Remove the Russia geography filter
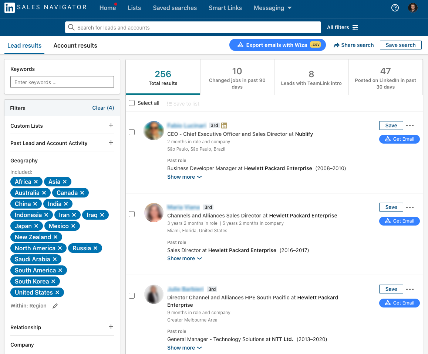428x354 pixels. pos(95,248)
